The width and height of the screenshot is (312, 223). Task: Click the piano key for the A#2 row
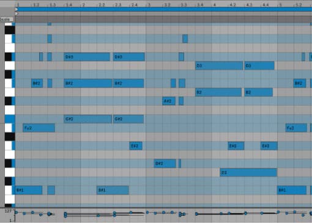click(x=10, y=101)
